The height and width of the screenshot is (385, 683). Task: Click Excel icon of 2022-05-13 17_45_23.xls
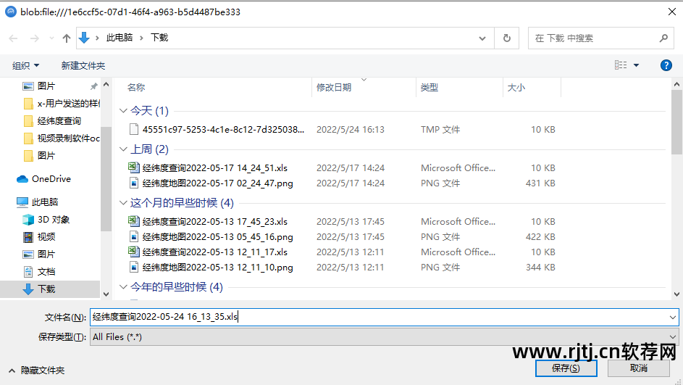click(x=133, y=221)
